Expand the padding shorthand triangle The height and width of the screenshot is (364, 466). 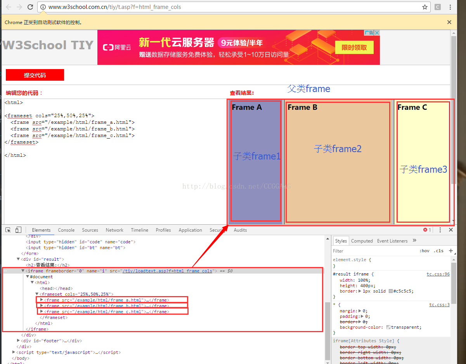point(362,316)
